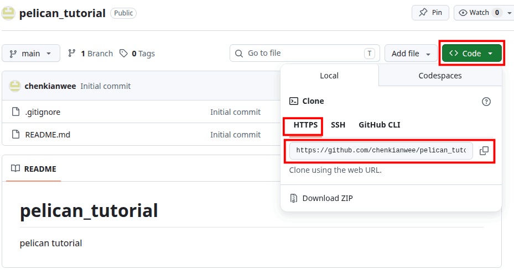Open the Add file dropdown
The width and height of the screenshot is (514, 270).
click(411, 54)
